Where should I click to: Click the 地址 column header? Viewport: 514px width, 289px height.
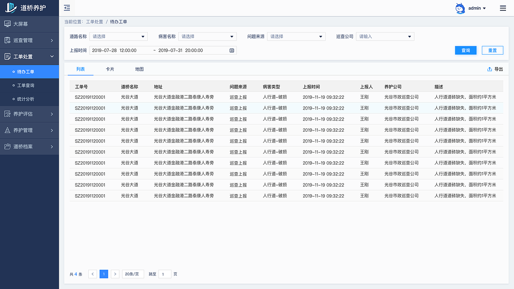[158, 87]
